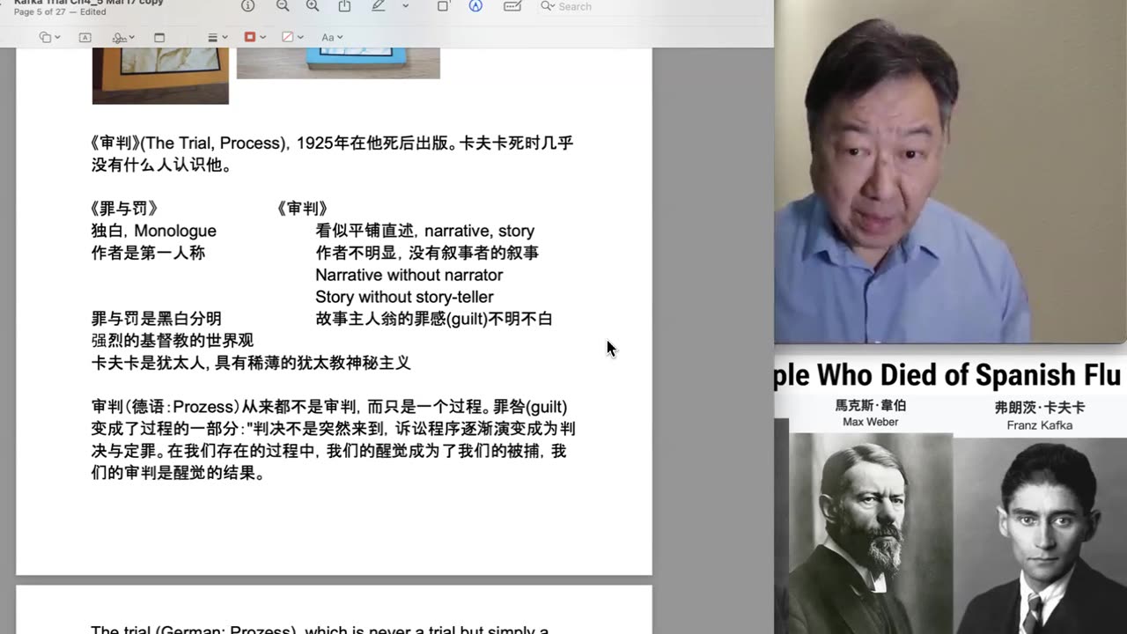Click the text 'Narrative without narrator'

pyautogui.click(x=409, y=275)
